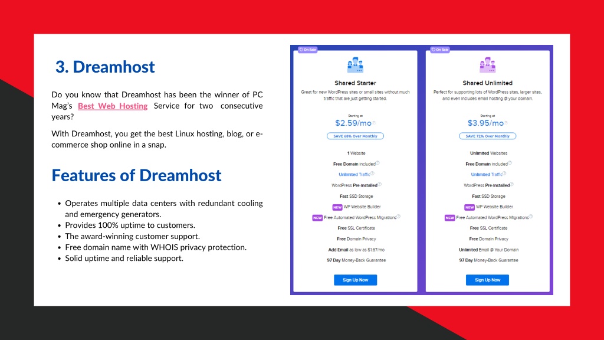The width and height of the screenshot is (604, 340).
Task: Click '97 Day Money-Back Guarantee' in Shared Starter
Action: [356, 260]
